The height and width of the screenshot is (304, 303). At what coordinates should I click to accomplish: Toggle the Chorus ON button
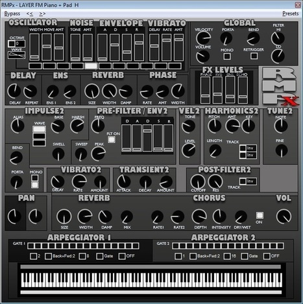tap(260, 215)
